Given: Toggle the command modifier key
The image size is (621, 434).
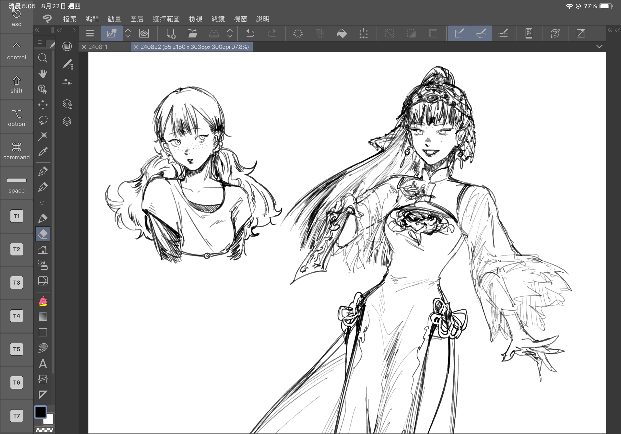Looking at the screenshot, I should click(x=16, y=150).
